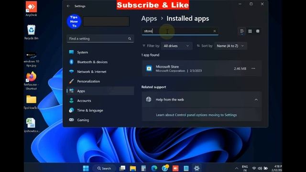Open Personalization settings category
This screenshot has height=172, width=306.
pos(100,81)
